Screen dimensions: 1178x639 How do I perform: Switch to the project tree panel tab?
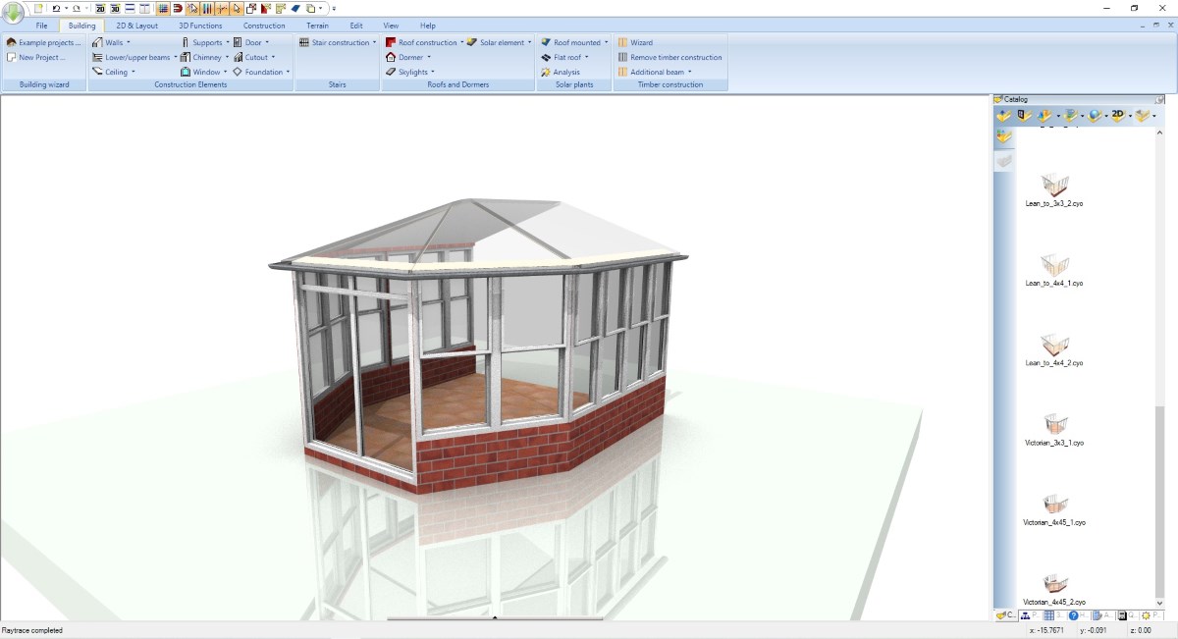click(1031, 615)
